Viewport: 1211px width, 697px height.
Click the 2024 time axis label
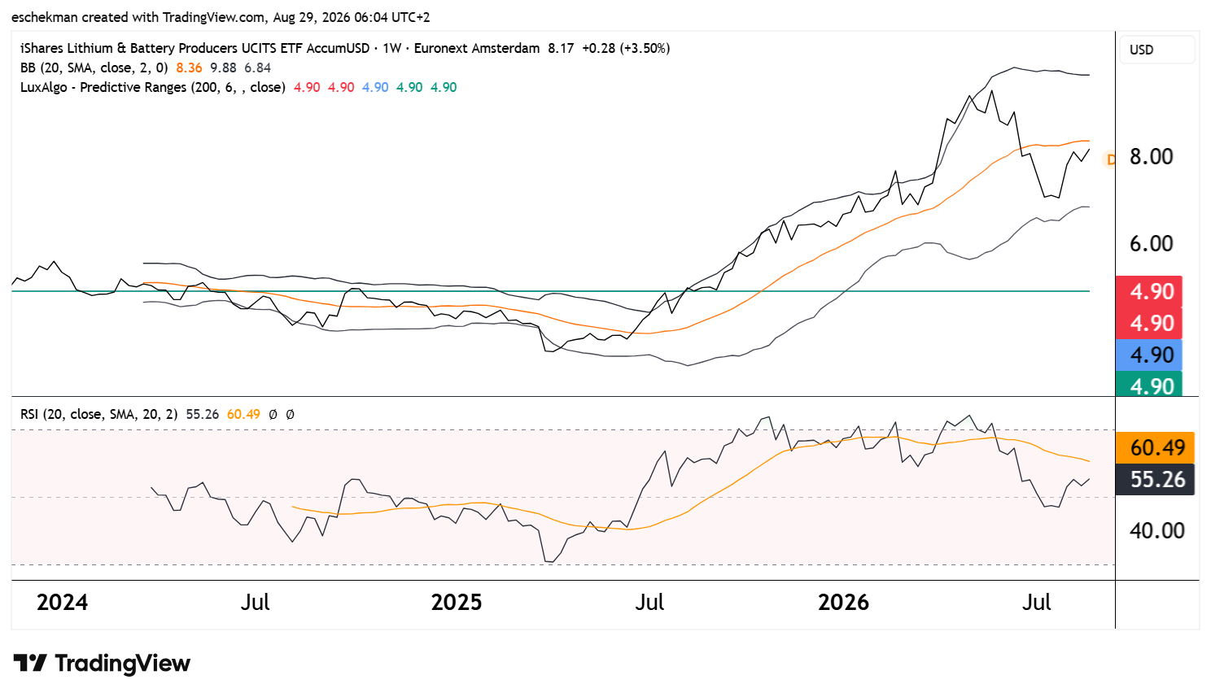pos(62,603)
